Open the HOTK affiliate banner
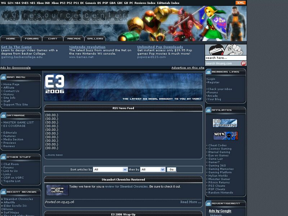This screenshot has height=216, width=288. (x=225, y=136)
